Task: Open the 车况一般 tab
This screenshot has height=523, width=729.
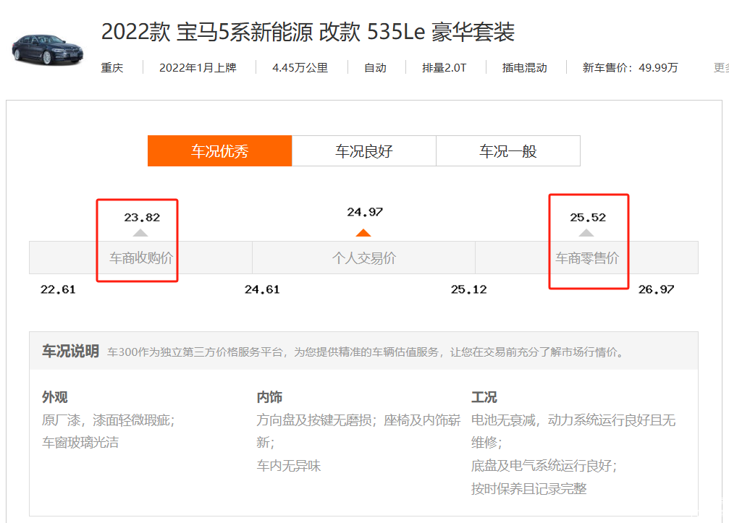Action: tap(507, 151)
